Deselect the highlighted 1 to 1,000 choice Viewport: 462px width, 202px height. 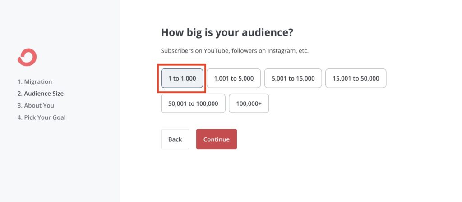182,78
